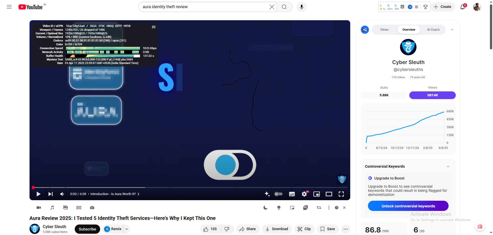Create a Clip of the video

point(305,229)
